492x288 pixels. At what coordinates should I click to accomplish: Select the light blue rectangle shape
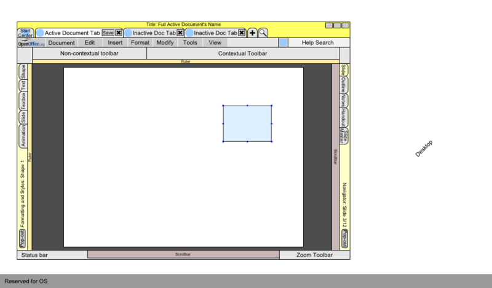click(247, 123)
